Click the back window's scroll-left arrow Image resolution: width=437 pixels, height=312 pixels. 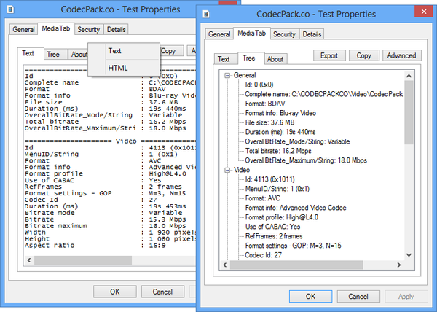pos(28,260)
